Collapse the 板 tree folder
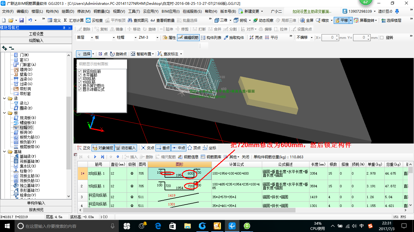 pos(5,113)
